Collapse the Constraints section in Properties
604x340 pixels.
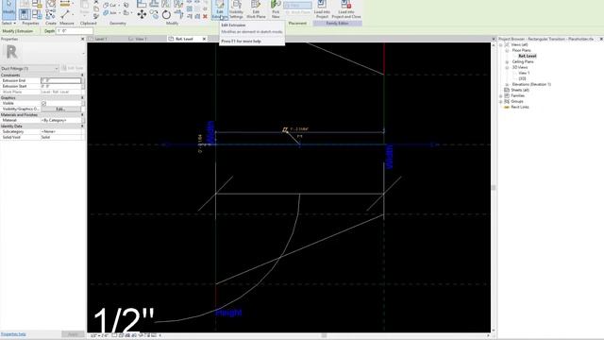[82, 76]
